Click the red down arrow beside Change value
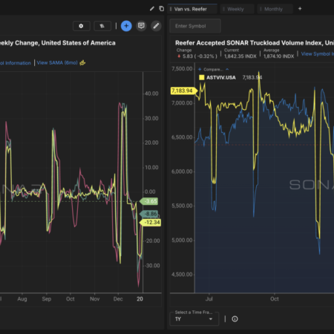This screenshot has width=334, height=334. [179, 56]
